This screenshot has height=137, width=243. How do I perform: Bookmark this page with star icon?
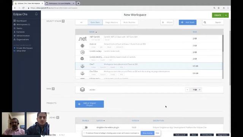pos(219,8)
